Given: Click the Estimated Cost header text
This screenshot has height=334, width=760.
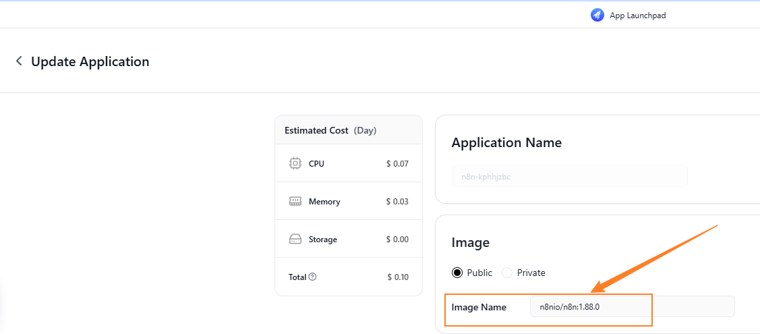Looking at the screenshot, I should tap(316, 130).
